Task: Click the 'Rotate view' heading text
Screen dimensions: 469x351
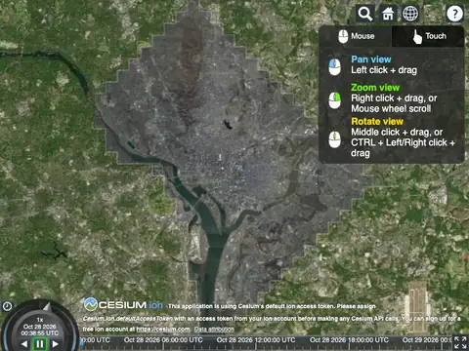Action: tap(377, 121)
